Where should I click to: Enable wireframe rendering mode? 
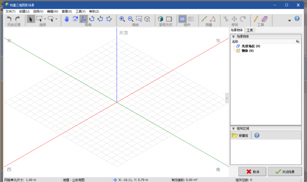click(169, 19)
